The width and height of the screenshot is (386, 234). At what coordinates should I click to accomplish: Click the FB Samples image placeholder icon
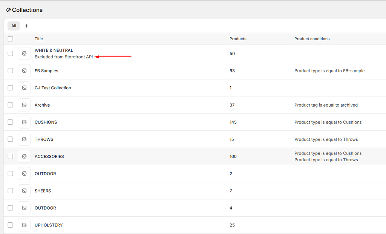click(x=24, y=70)
